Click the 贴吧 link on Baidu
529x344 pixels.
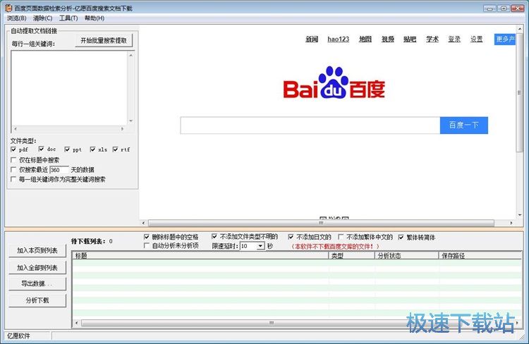409,39
